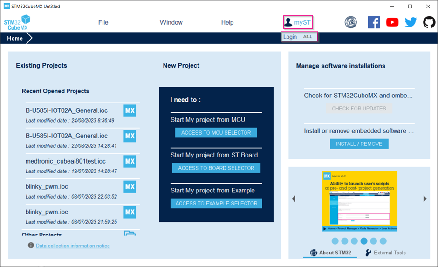Select the second carousel dot
The image size is (438, 267).
tap(345, 241)
